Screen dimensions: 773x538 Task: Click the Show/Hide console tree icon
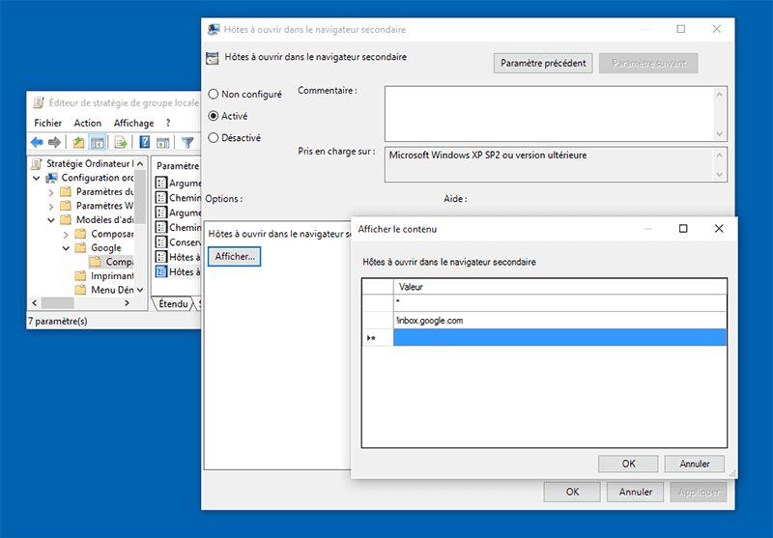pyautogui.click(x=98, y=142)
